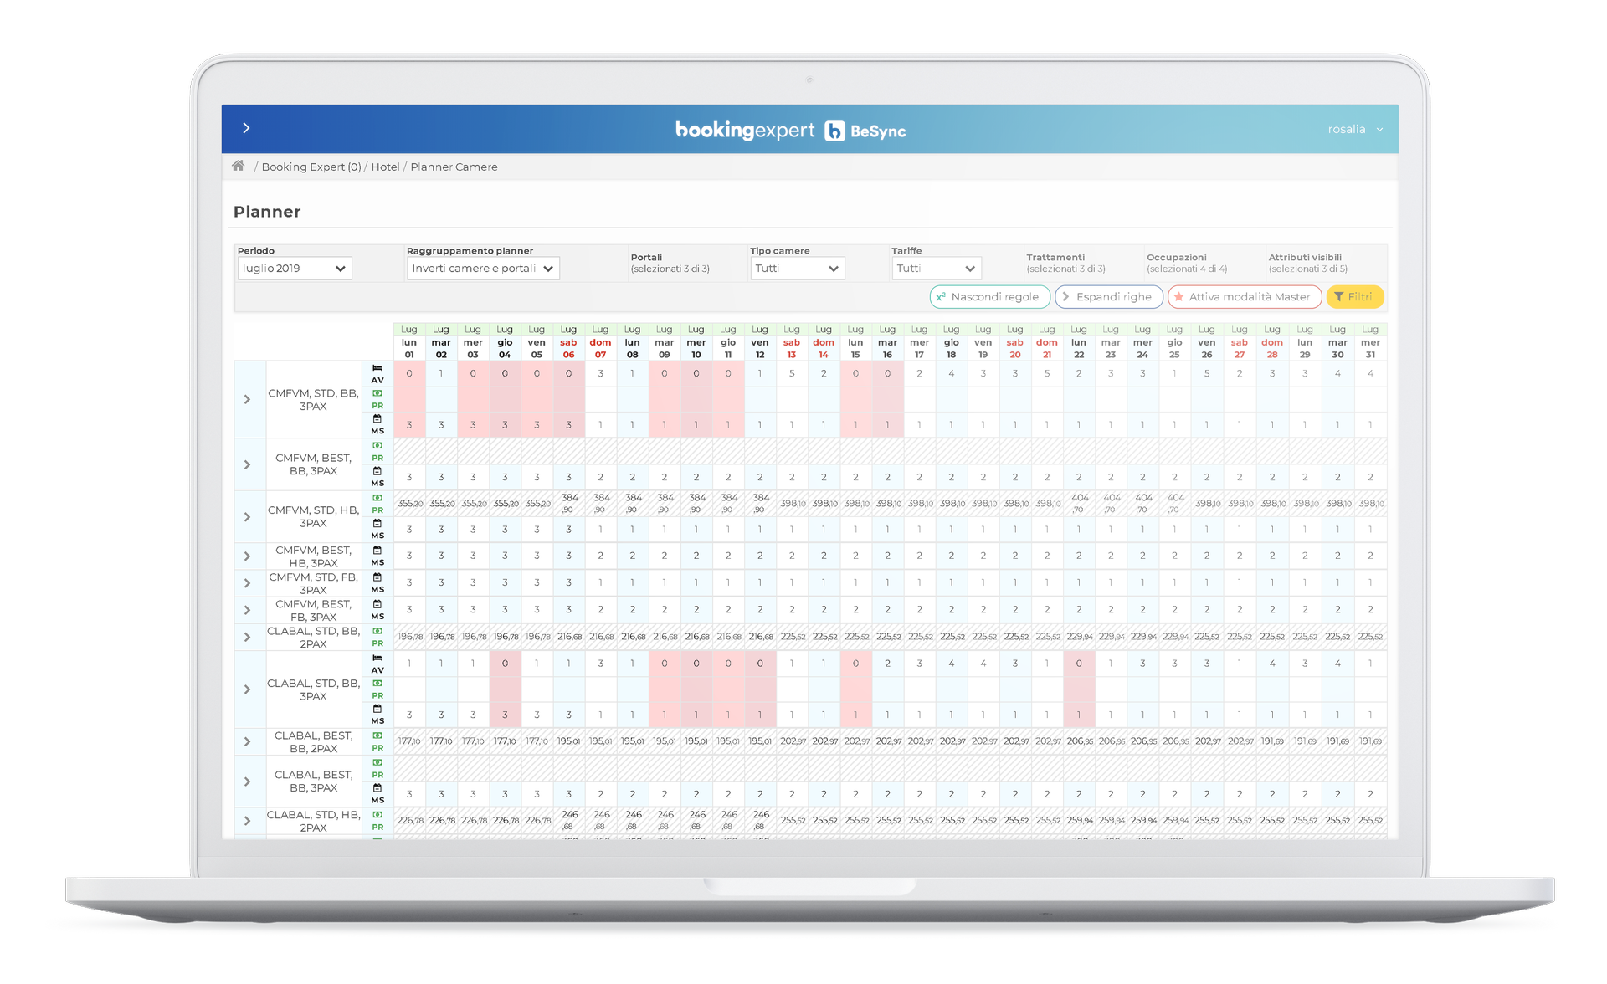The image size is (1607, 984).
Task: Expand the CLABAL, STD, HB, 2PAX row
Action: (248, 821)
